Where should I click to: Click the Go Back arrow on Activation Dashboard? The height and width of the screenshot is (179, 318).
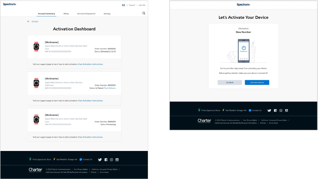click(x=28, y=21)
